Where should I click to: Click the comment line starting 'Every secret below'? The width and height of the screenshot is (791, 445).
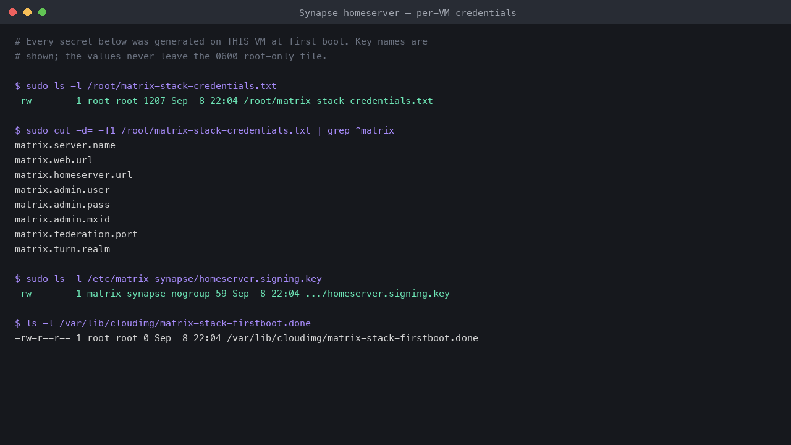coord(221,41)
